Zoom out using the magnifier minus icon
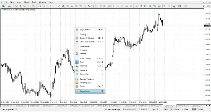This screenshot has height=112, width=211. point(155,6)
